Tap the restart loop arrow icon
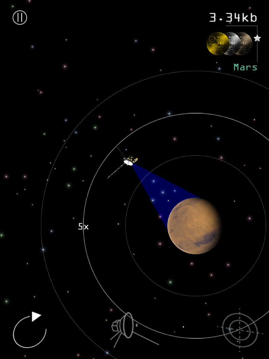Image resolution: width=269 pixels, height=359 pixels. [29, 330]
